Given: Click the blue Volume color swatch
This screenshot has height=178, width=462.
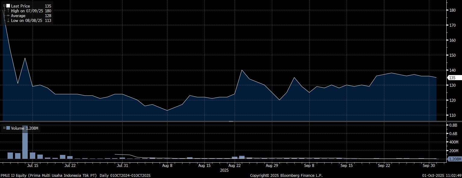Looking at the screenshot, I should (x=8, y=128).
